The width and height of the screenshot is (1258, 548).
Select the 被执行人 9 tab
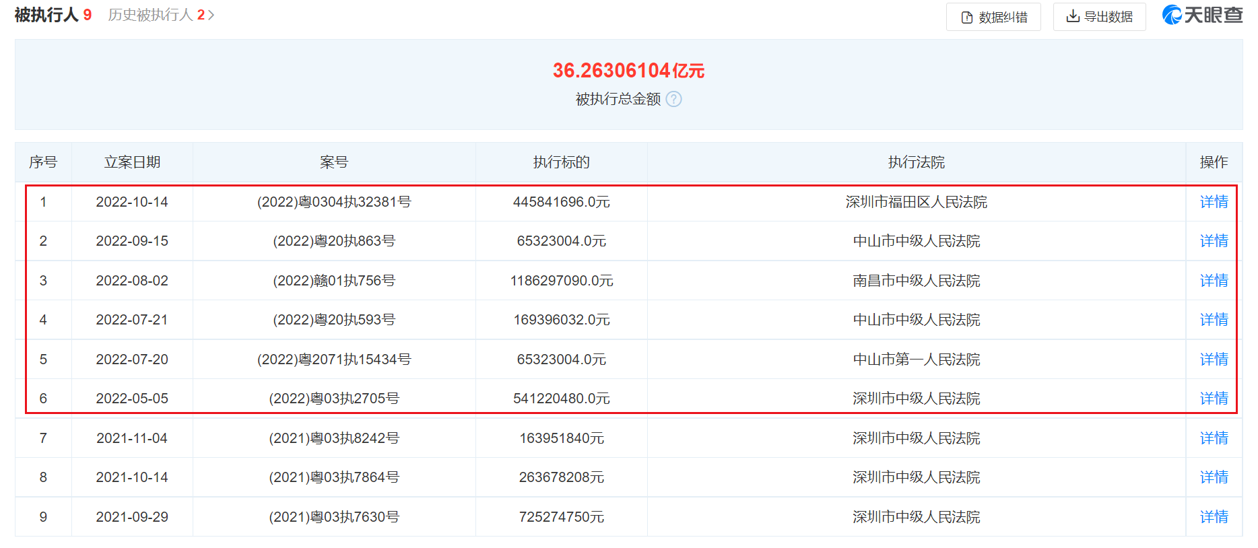(x=53, y=15)
